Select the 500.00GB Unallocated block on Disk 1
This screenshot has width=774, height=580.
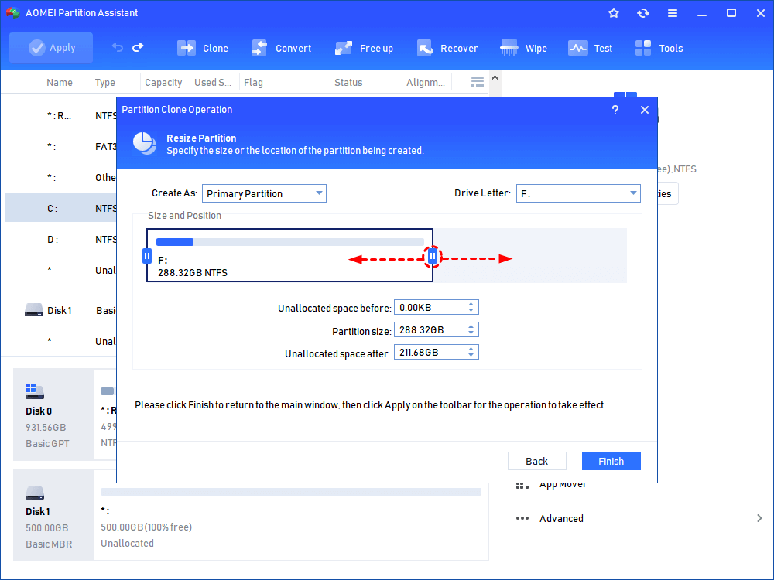291,515
